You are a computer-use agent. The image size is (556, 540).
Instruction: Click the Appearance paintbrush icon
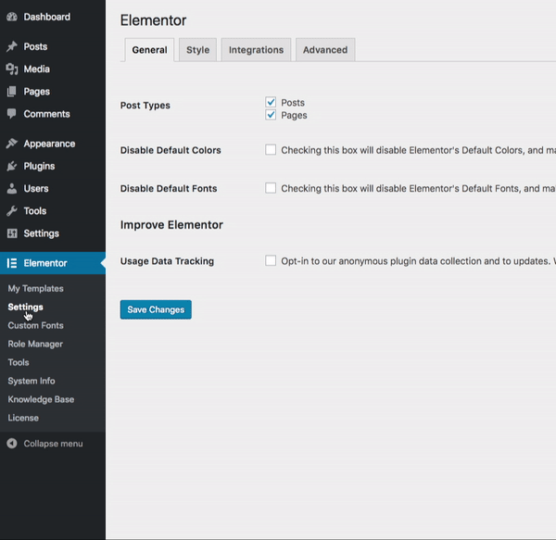11,144
